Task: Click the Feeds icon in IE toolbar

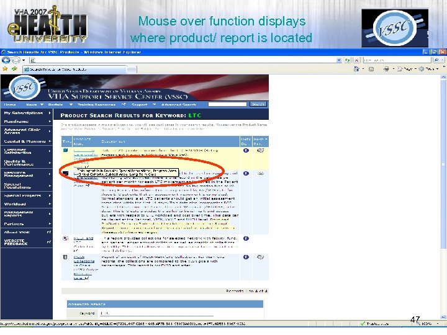Action: [x=371, y=69]
